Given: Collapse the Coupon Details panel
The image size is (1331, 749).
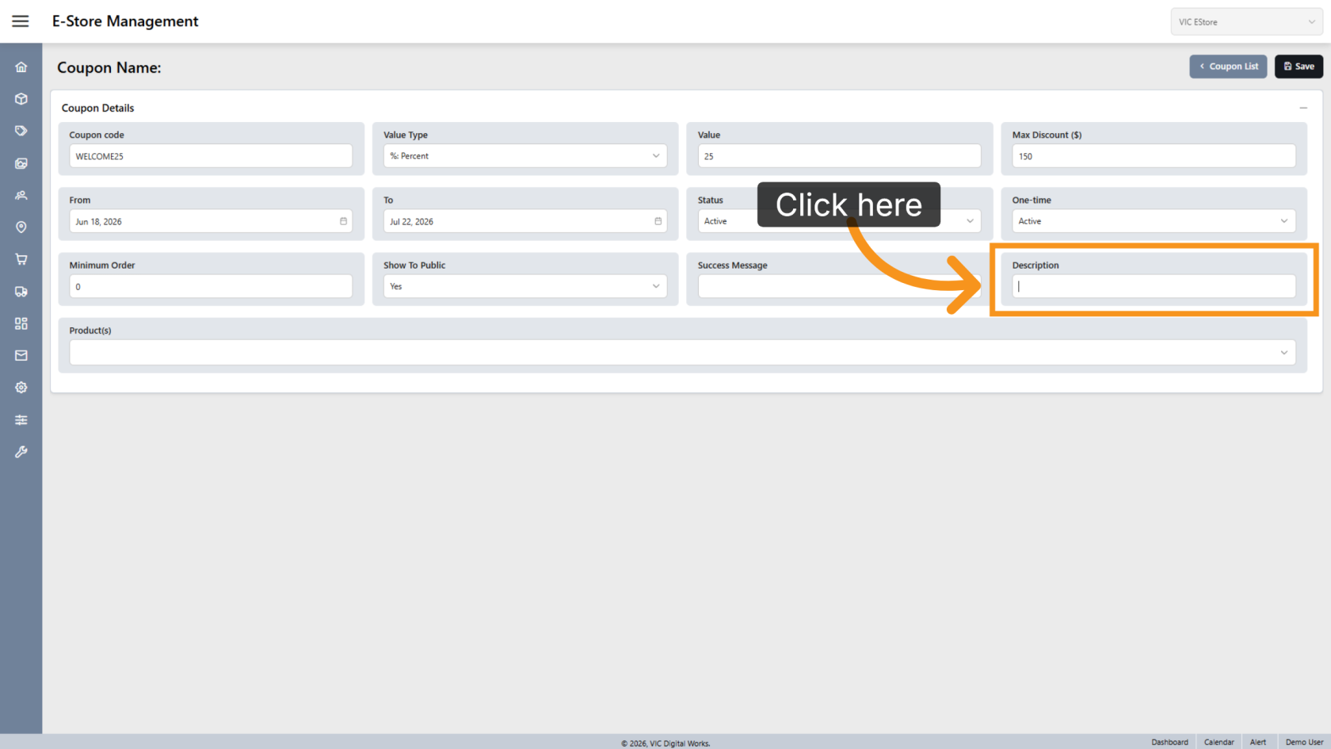Looking at the screenshot, I should pyautogui.click(x=1303, y=108).
